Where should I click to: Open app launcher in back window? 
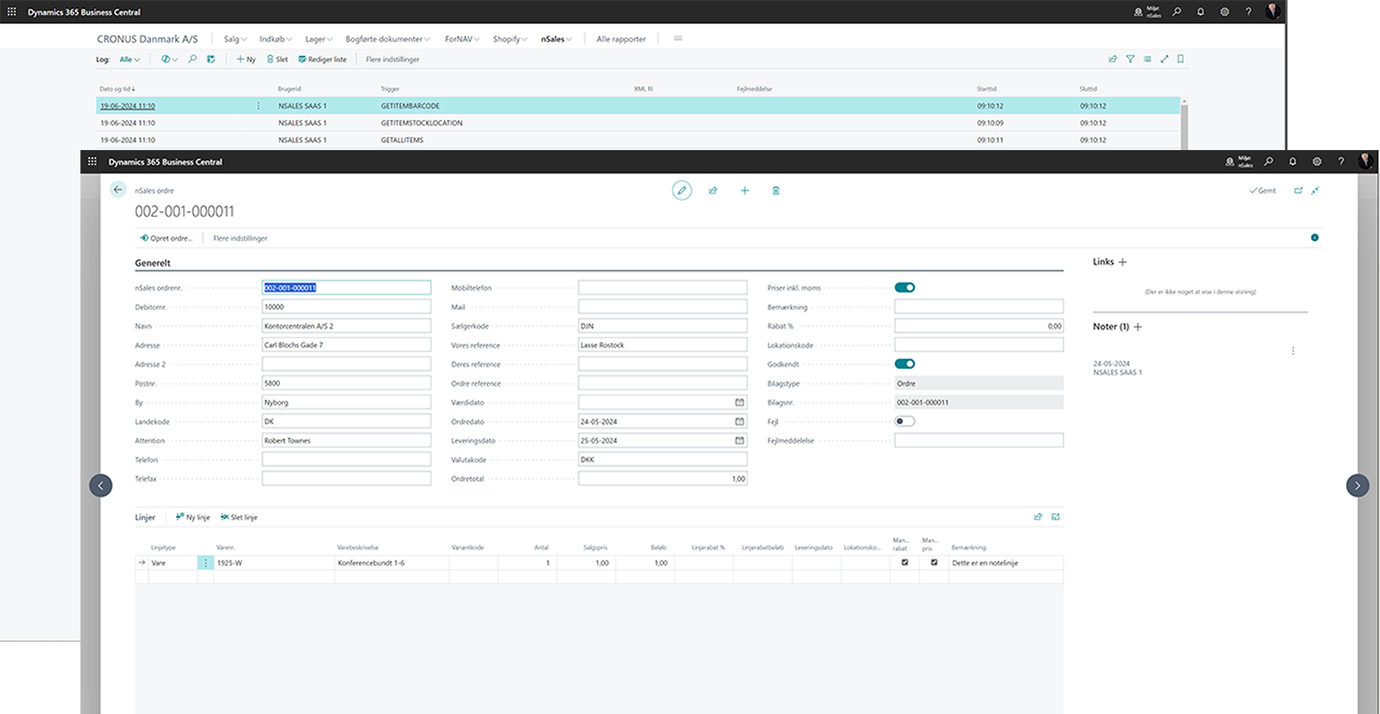(x=11, y=12)
